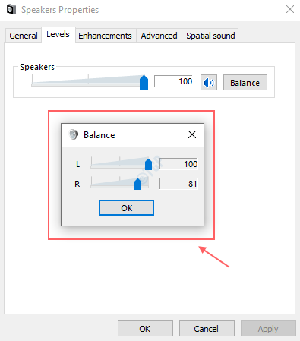Click the L balance value field
Image resolution: width=300 pixels, height=341 pixels.
click(178, 164)
